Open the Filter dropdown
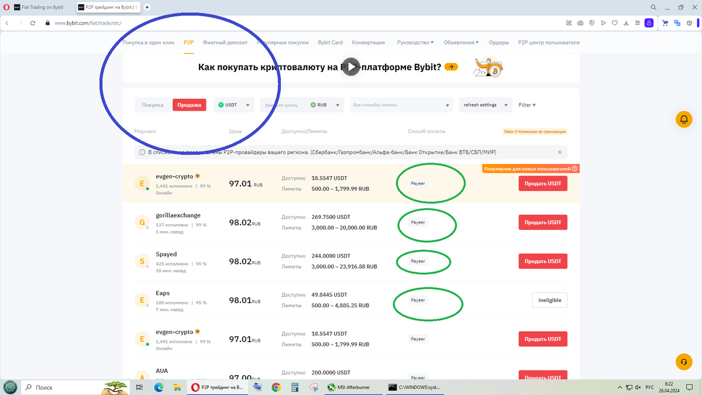The width and height of the screenshot is (702, 395). point(526,105)
